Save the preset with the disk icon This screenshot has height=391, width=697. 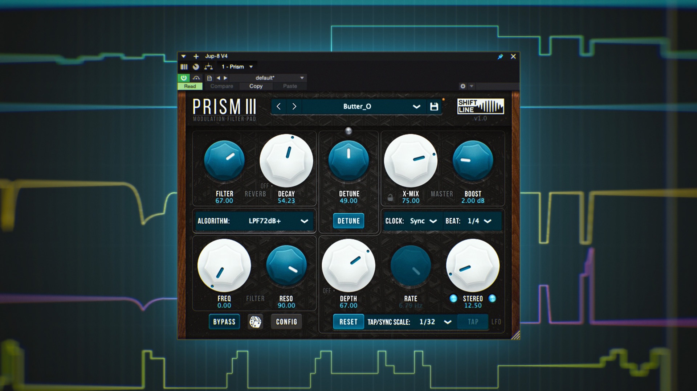coord(434,106)
